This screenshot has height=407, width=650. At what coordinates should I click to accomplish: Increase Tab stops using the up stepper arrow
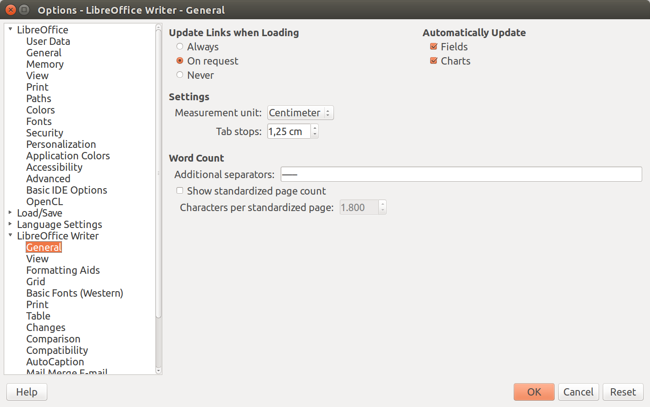315,129
